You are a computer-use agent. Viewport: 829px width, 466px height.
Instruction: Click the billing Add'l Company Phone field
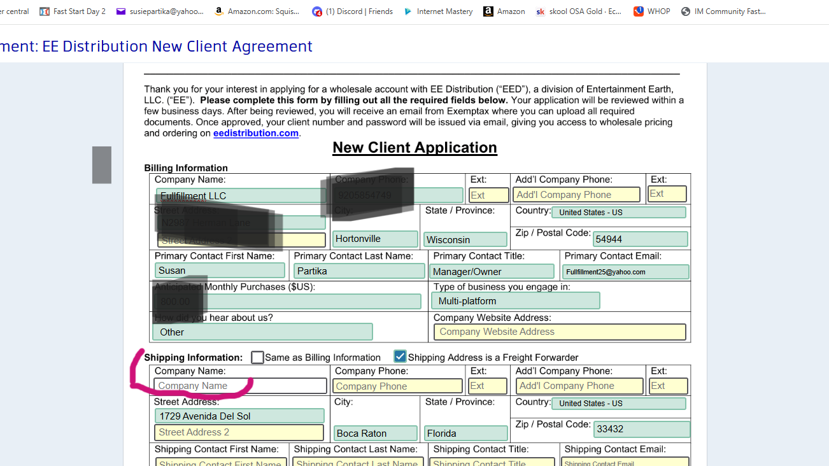[577, 195]
